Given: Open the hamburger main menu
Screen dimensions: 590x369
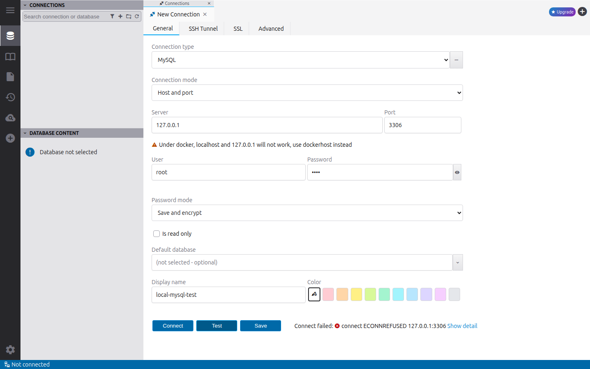Looking at the screenshot, I should (10, 10).
